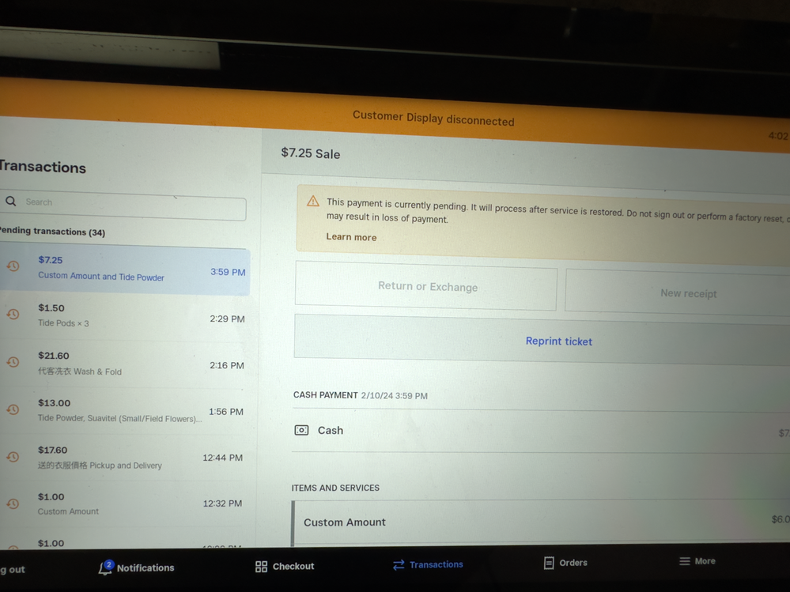
Task: Click pending clock icon on $21.60 transaction
Action: pos(13,362)
